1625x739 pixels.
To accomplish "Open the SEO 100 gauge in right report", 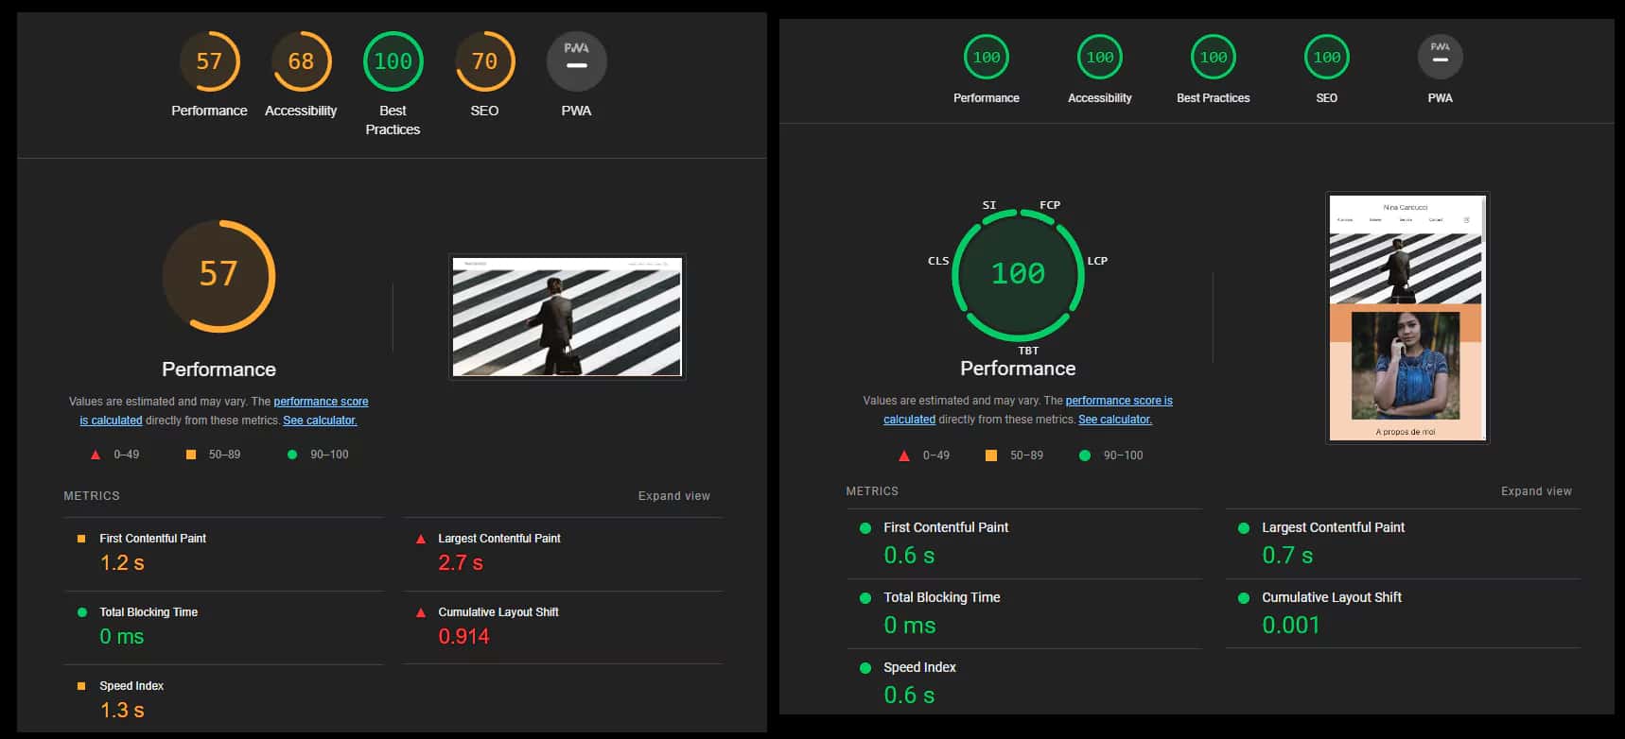I will 1327,58.
